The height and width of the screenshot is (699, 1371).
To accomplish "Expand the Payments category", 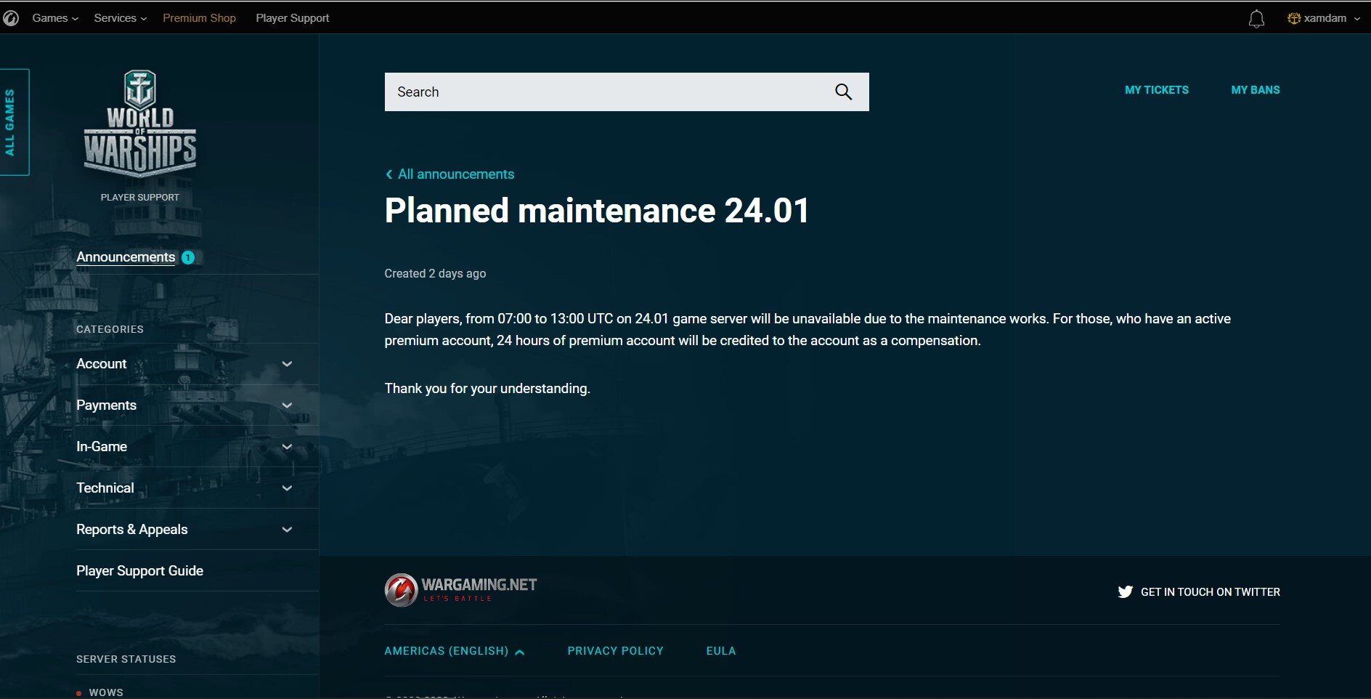I will (287, 405).
